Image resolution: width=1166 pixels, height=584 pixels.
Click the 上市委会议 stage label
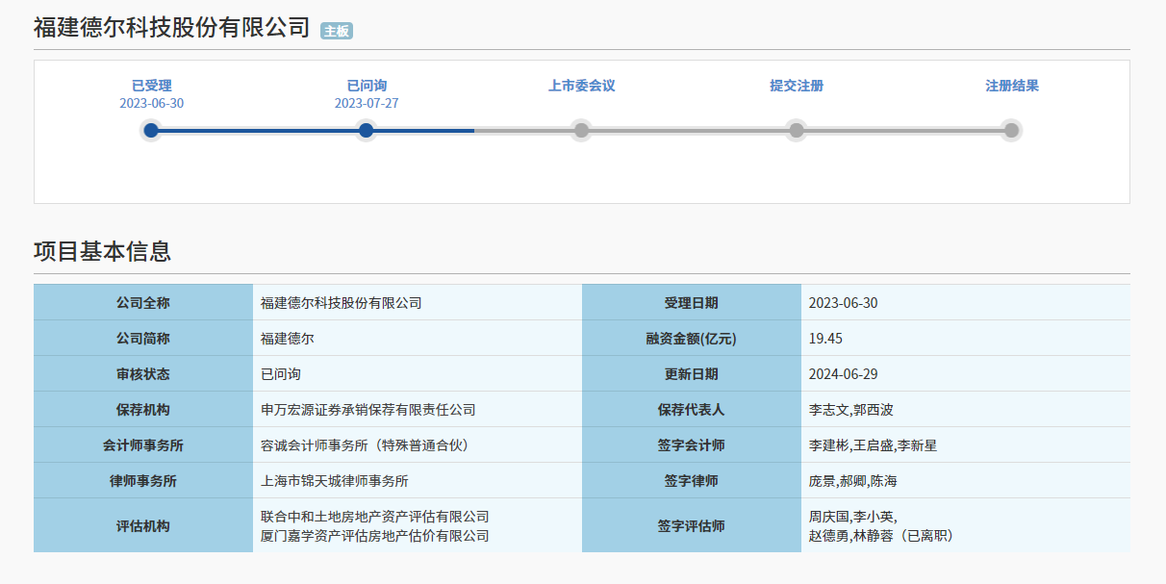(x=581, y=86)
